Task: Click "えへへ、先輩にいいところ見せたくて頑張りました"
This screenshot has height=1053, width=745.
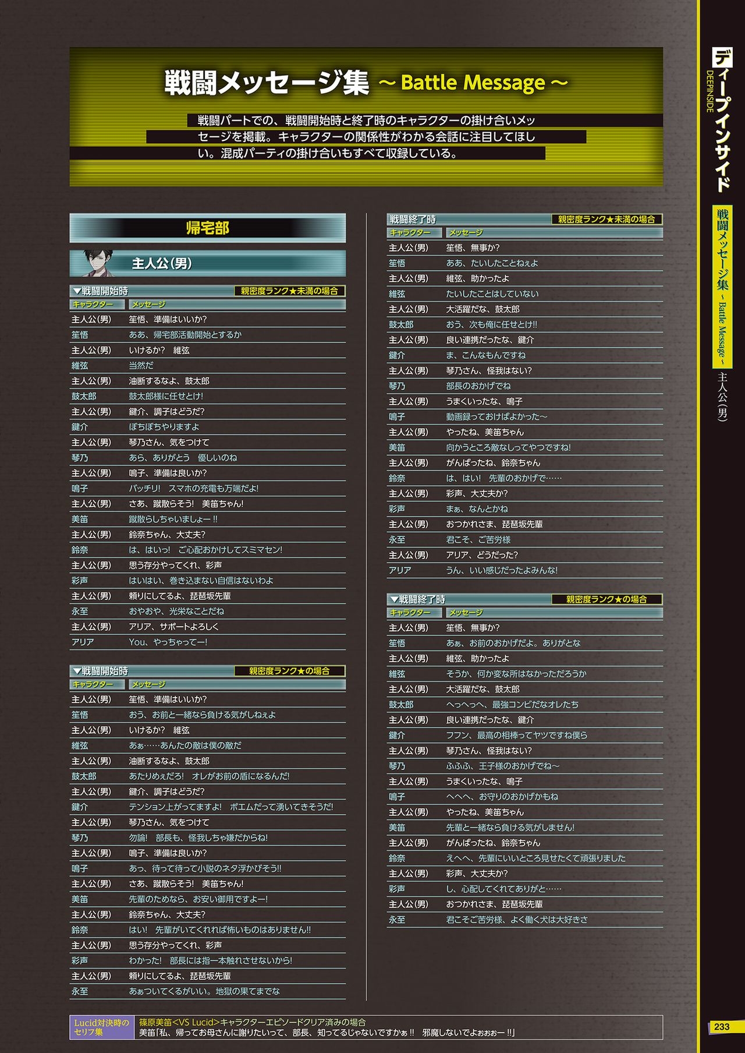Action: pos(536,858)
